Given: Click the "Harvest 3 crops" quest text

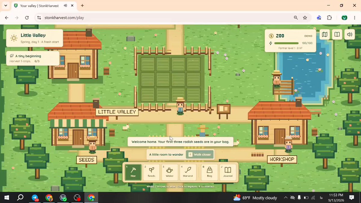Looking at the screenshot, I should pos(21,61).
